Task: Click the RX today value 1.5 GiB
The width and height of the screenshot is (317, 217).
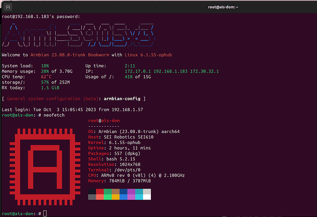Action: [50, 88]
